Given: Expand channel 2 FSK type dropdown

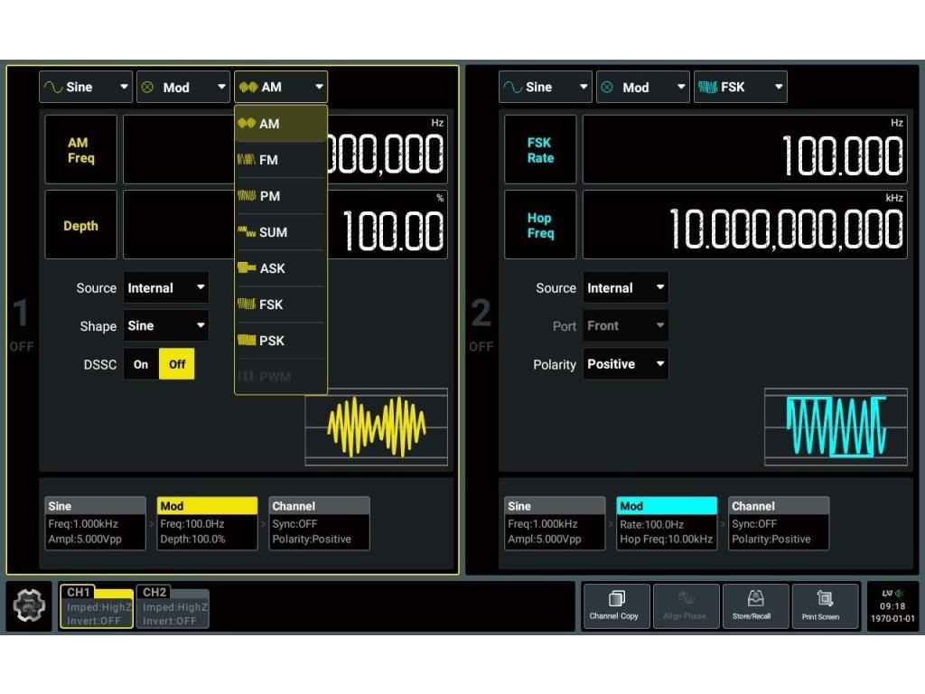Looking at the screenshot, I should (740, 87).
